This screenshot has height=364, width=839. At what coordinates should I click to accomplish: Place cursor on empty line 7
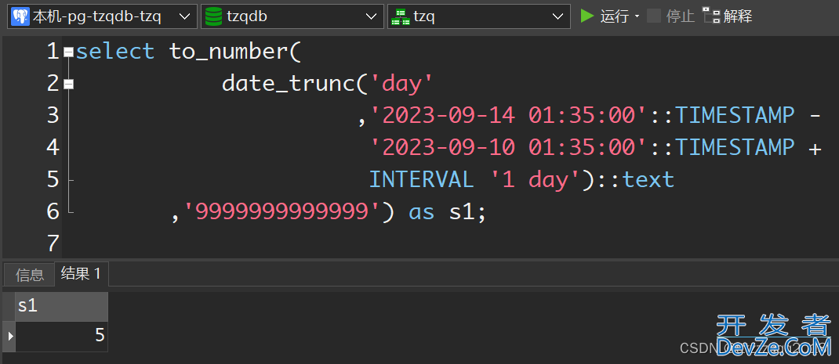[314, 243]
